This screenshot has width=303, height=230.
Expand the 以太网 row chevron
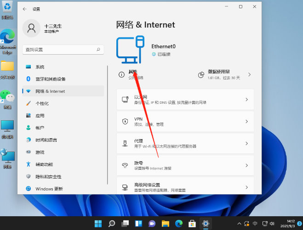click(247, 99)
